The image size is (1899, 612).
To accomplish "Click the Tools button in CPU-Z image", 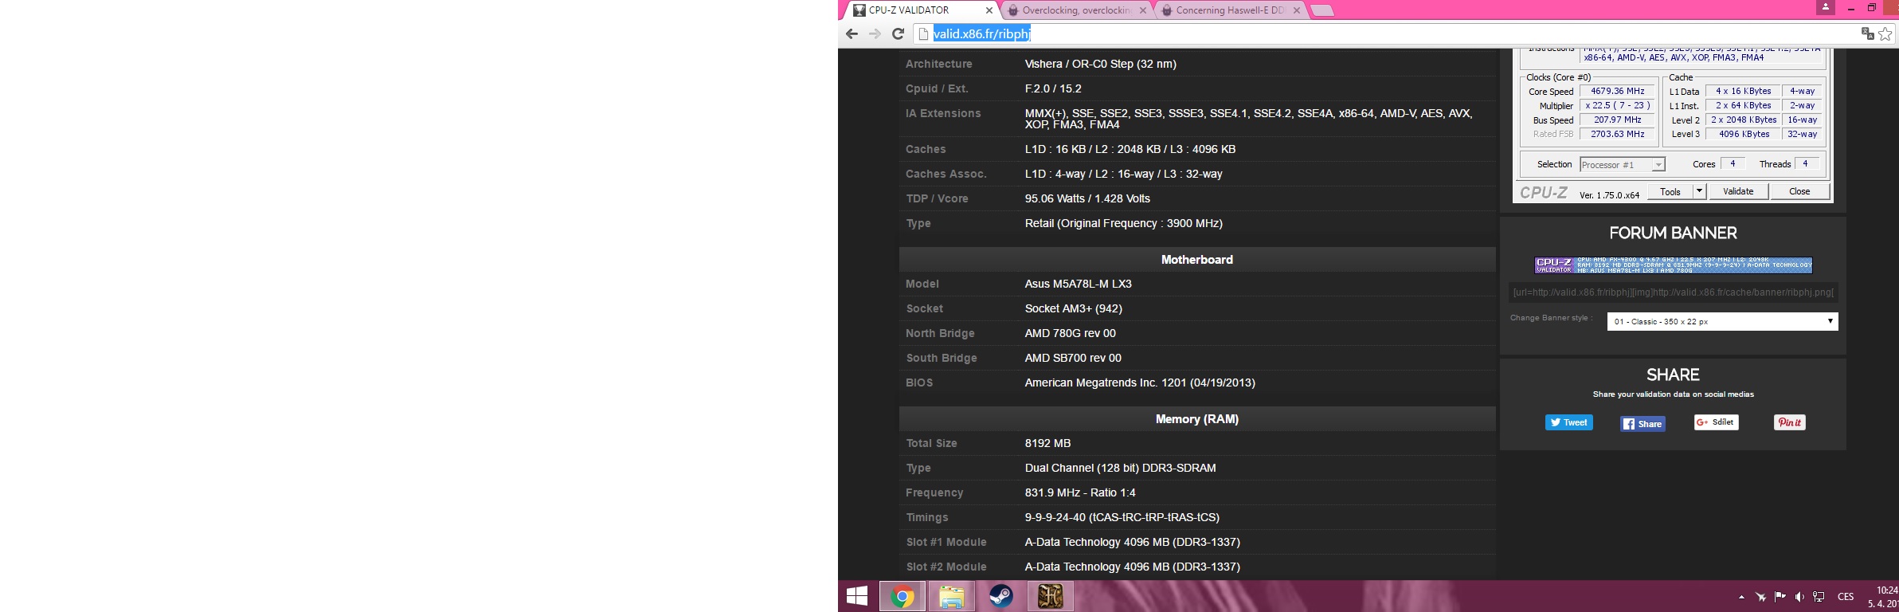I will pos(1670,191).
